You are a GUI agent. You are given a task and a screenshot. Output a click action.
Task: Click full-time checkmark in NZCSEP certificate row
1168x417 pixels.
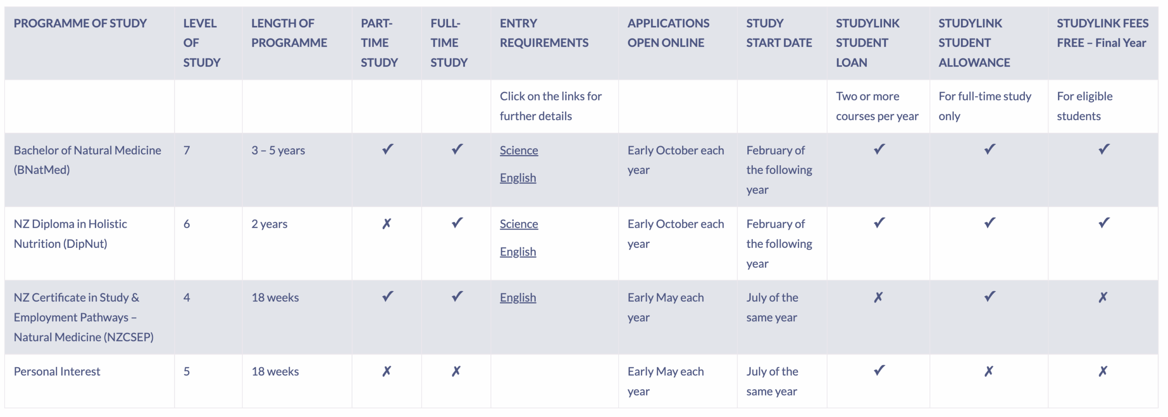pos(457,297)
